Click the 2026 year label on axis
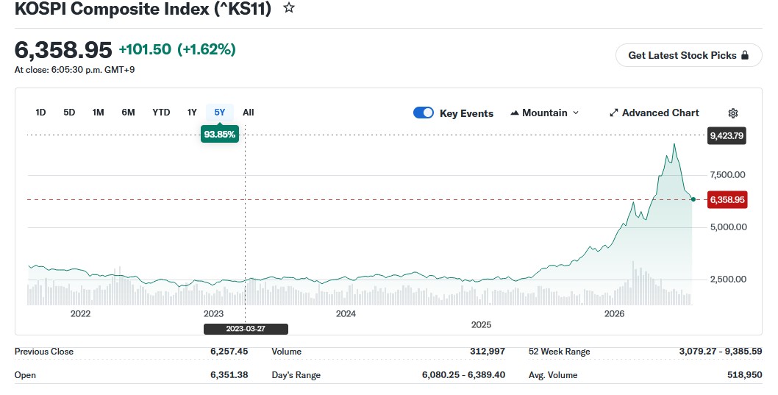 pyautogui.click(x=614, y=313)
